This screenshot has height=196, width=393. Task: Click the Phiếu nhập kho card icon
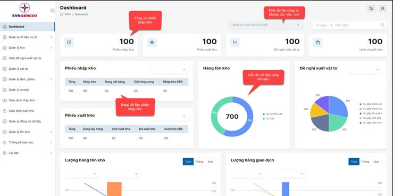coord(69,43)
